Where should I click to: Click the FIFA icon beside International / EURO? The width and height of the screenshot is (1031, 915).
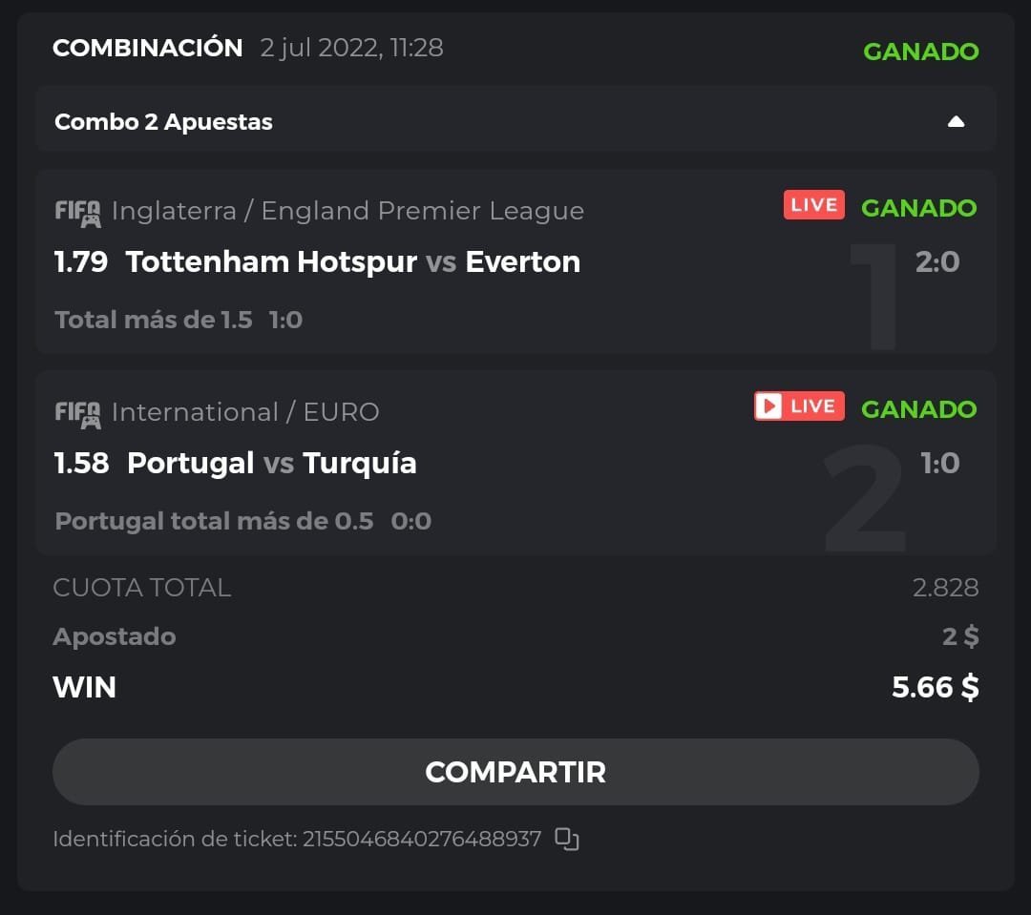(x=77, y=413)
